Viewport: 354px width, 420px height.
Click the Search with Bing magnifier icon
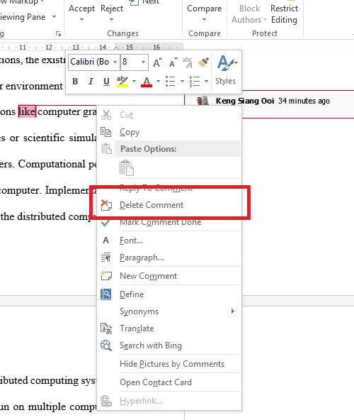click(x=106, y=346)
